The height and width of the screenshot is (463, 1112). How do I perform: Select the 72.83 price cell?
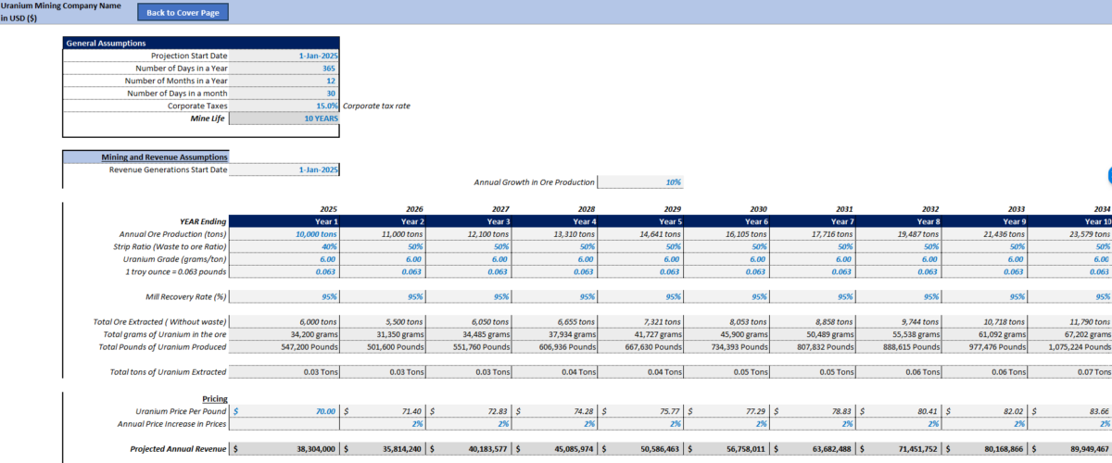tap(468, 410)
